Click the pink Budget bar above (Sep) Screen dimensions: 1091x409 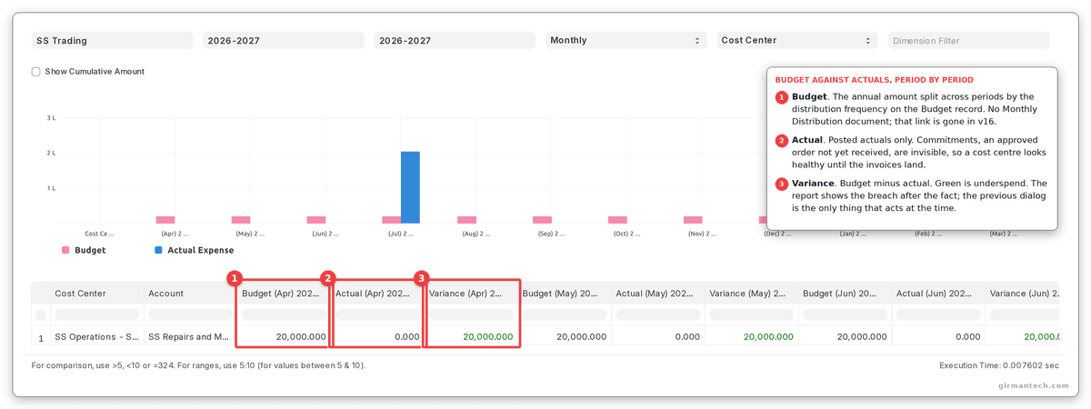pyautogui.click(x=543, y=220)
